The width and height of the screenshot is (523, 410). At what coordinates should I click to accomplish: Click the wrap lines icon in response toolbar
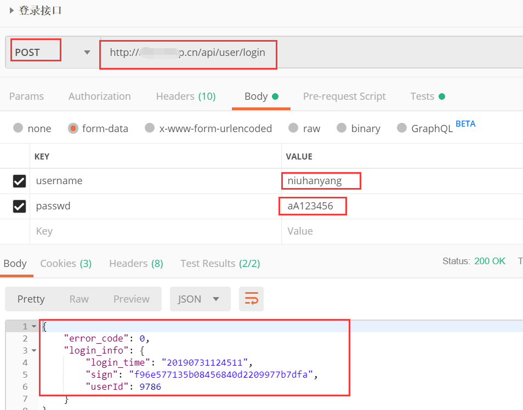(251, 299)
